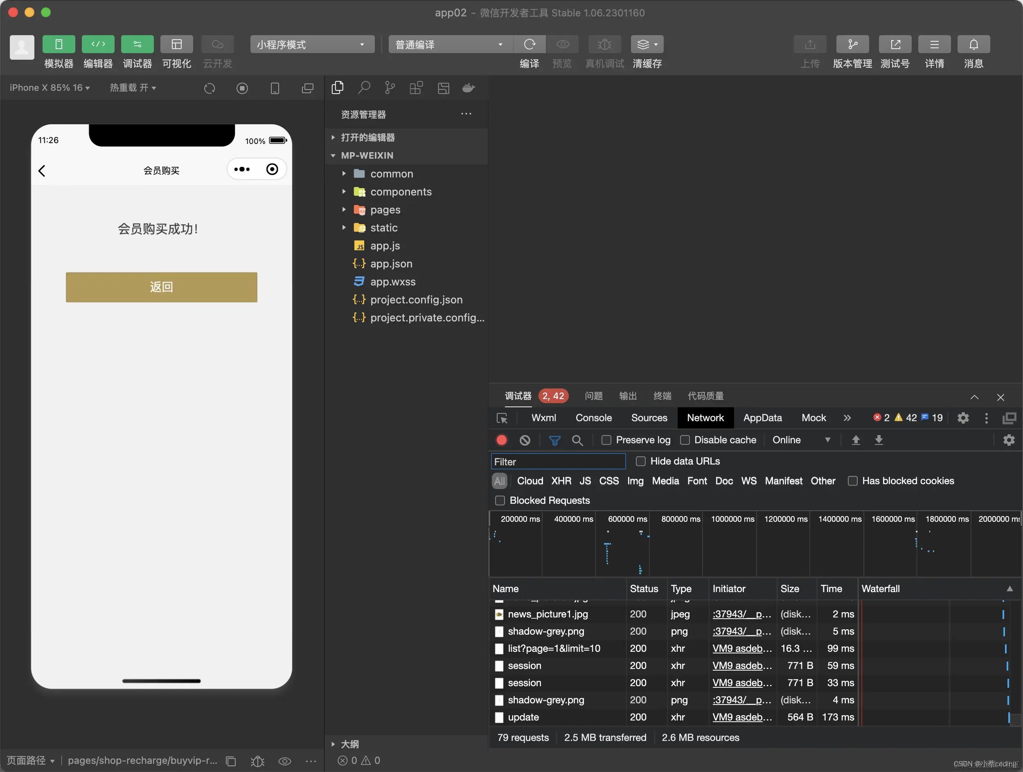Click the red network record button
Viewport: 1023px width, 772px height.
501,440
